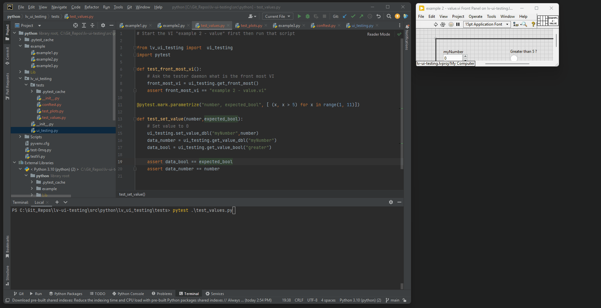Run the VI with LabVIEW's Run arrow
Image resolution: width=601 pixels, height=308 pixels.
[436, 24]
